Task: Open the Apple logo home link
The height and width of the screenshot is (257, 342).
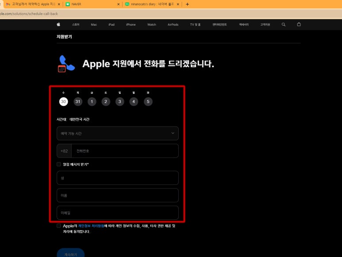Action: [x=58, y=24]
